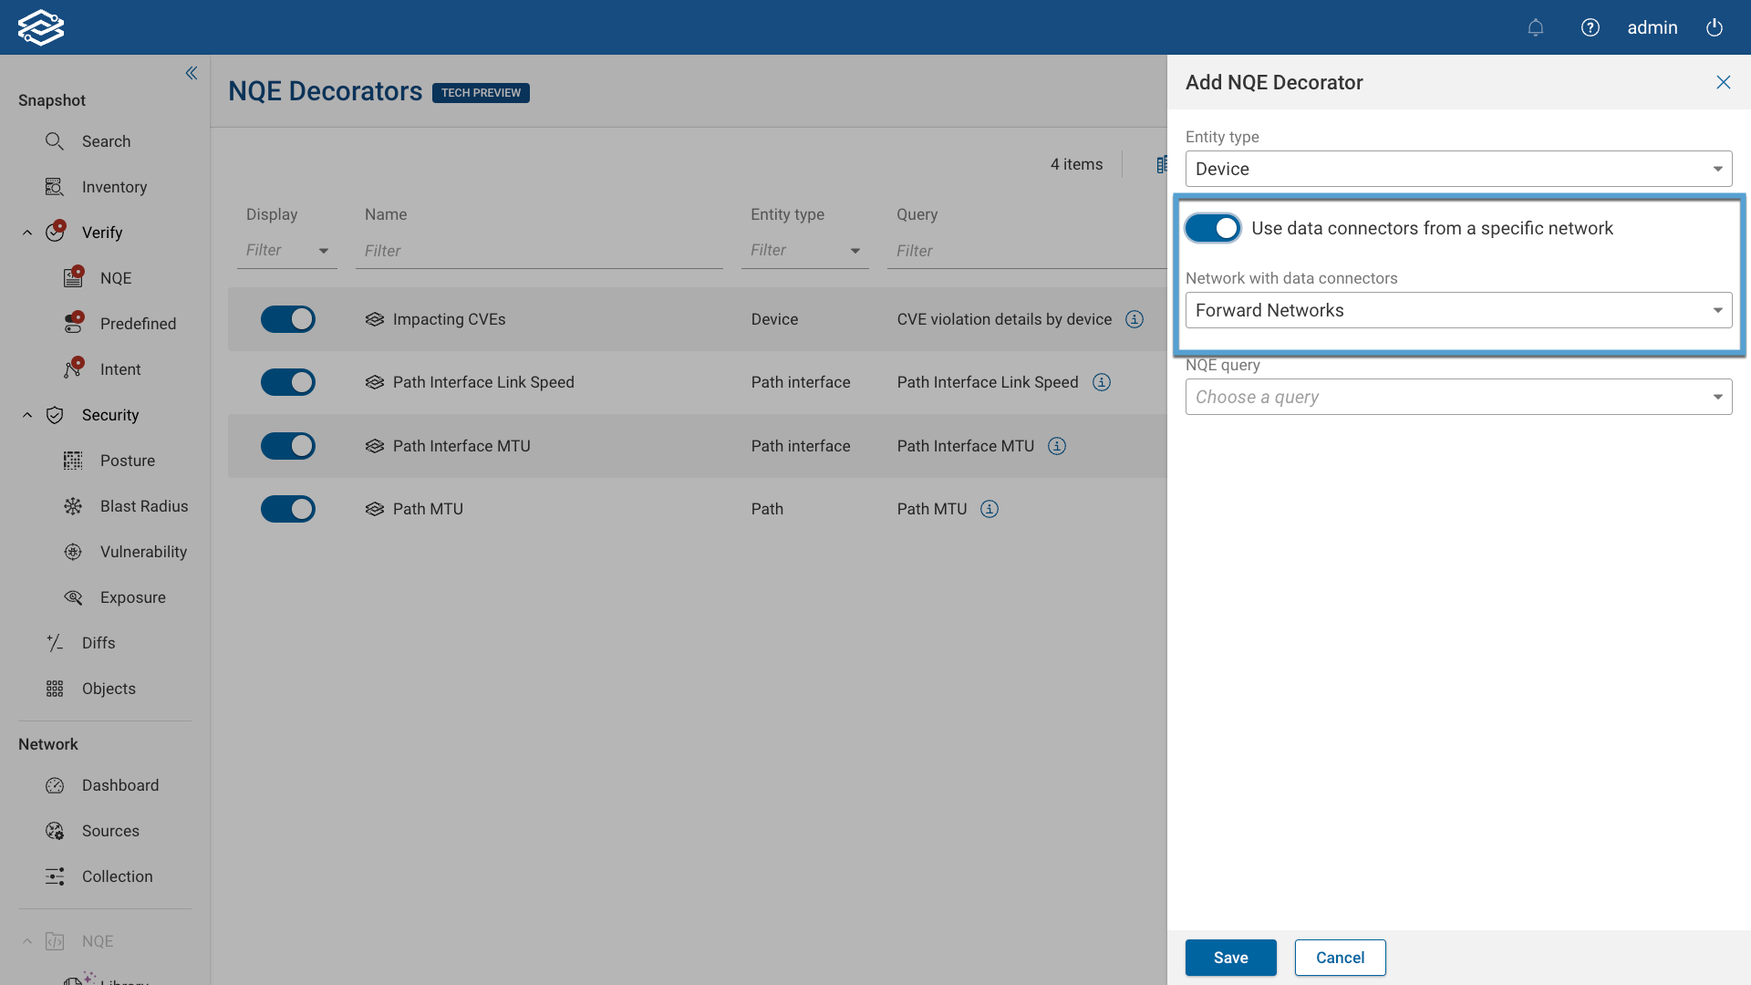
Task: Open the help question mark icon
Action: pos(1590,27)
